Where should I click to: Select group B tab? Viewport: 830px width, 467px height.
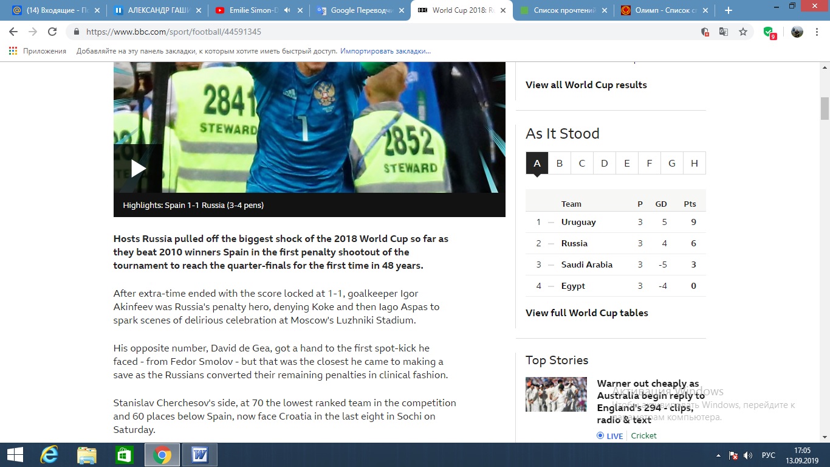pos(560,163)
